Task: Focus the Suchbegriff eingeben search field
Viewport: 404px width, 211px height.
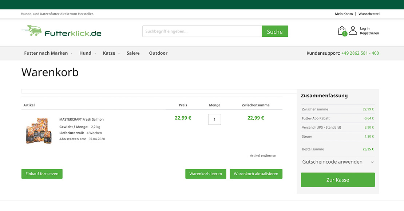Action: [x=202, y=31]
